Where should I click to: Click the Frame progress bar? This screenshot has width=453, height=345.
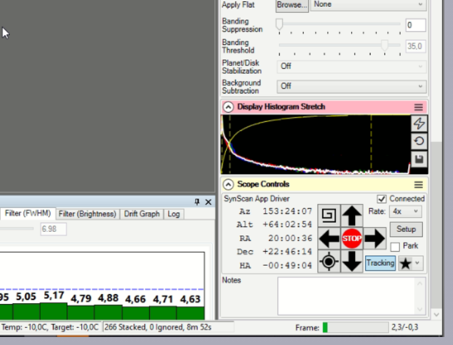[356, 327]
